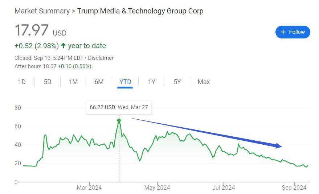The image size is (319, 194).
Task: Click the After hours 18.07 quote
Action: pos(53,66)
